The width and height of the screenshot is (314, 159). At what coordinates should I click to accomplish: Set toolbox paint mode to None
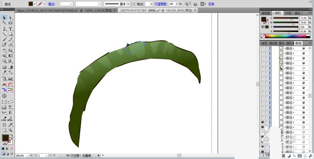[x=11, y=149]
